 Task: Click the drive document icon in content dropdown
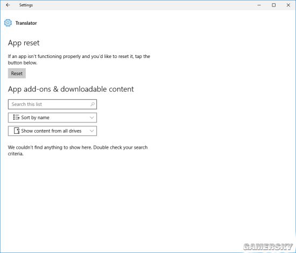click(x=17, y=131)
